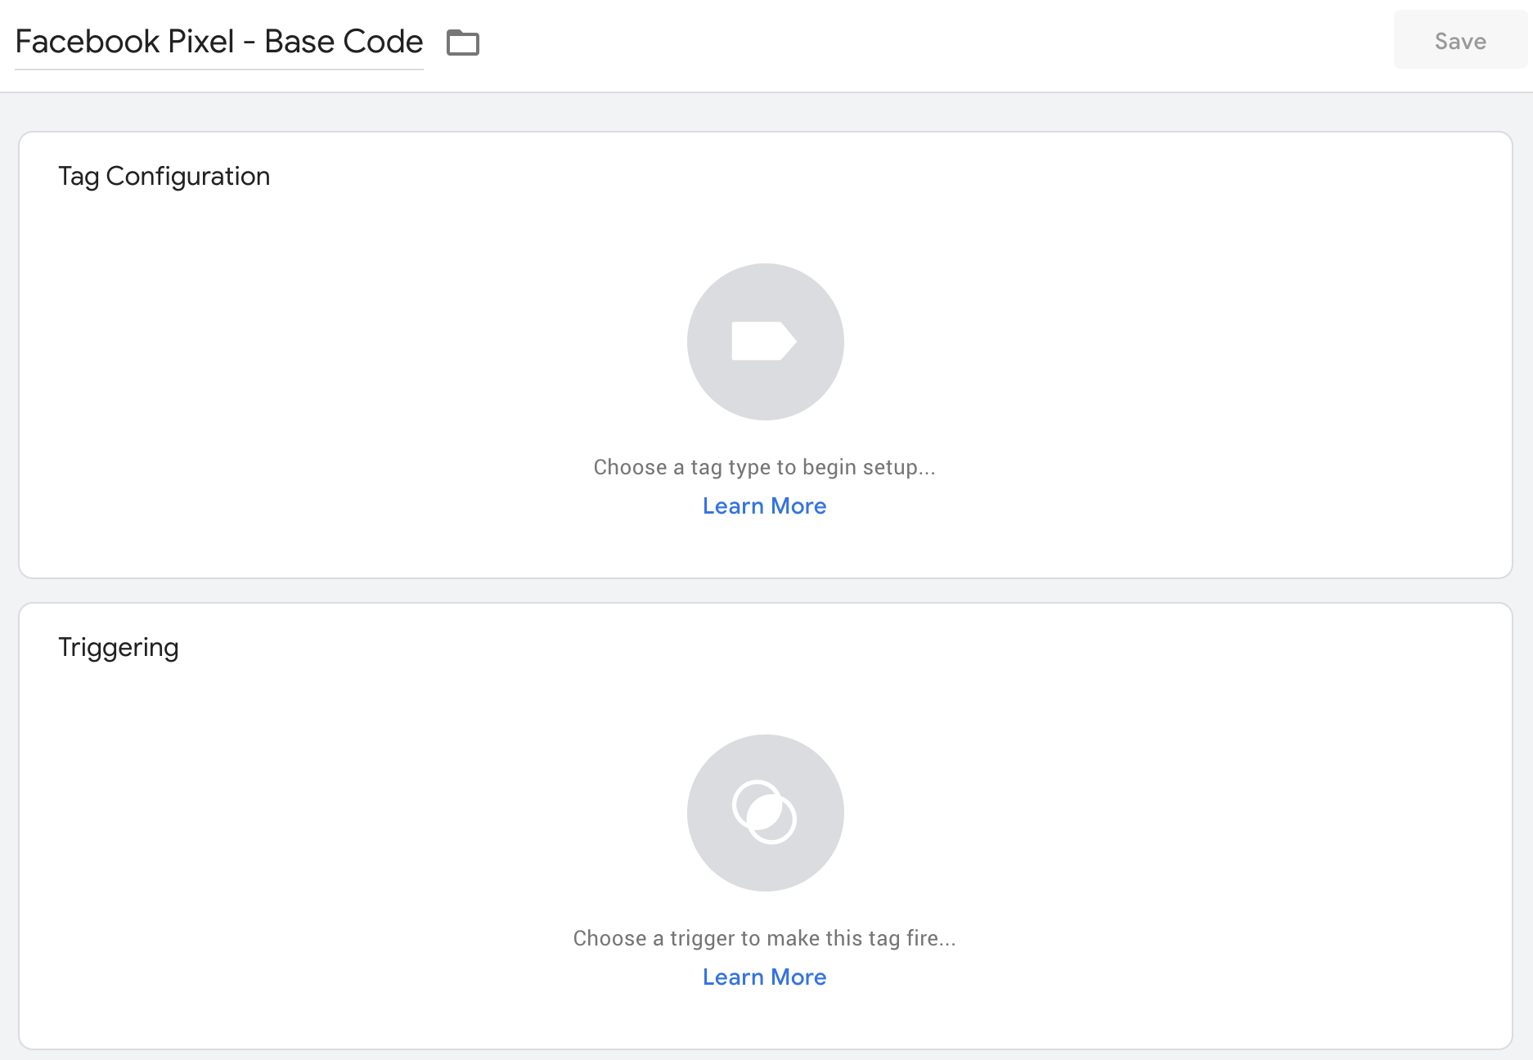Click 'Choose a trigger to make this tag fire...' text
Viewport: 1533px width, 1060px height.
click(765, 938)
